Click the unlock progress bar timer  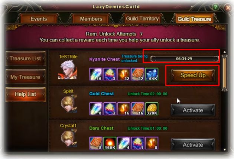pos(184,59)
